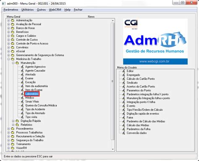199x161 pixels.
Task: Click the Fechar menu item
Action: pos(78,10)
